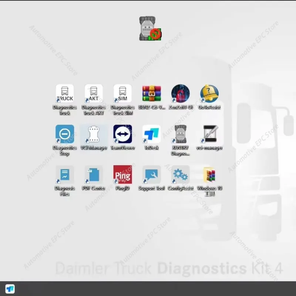
Task: Open the Support Tool shortcut
Action: tap(152, 175)
